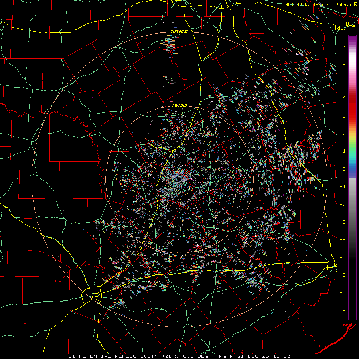Click the '0.5 DEG' elevation angle text
The image size is (359, 359).
[x=196, y=356]
